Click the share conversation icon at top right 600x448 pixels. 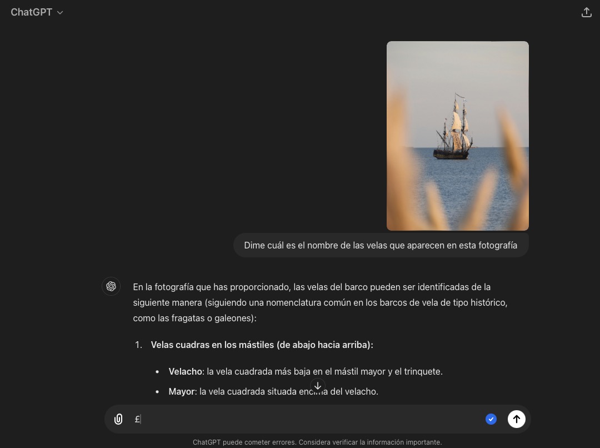(x=586, y=12)
